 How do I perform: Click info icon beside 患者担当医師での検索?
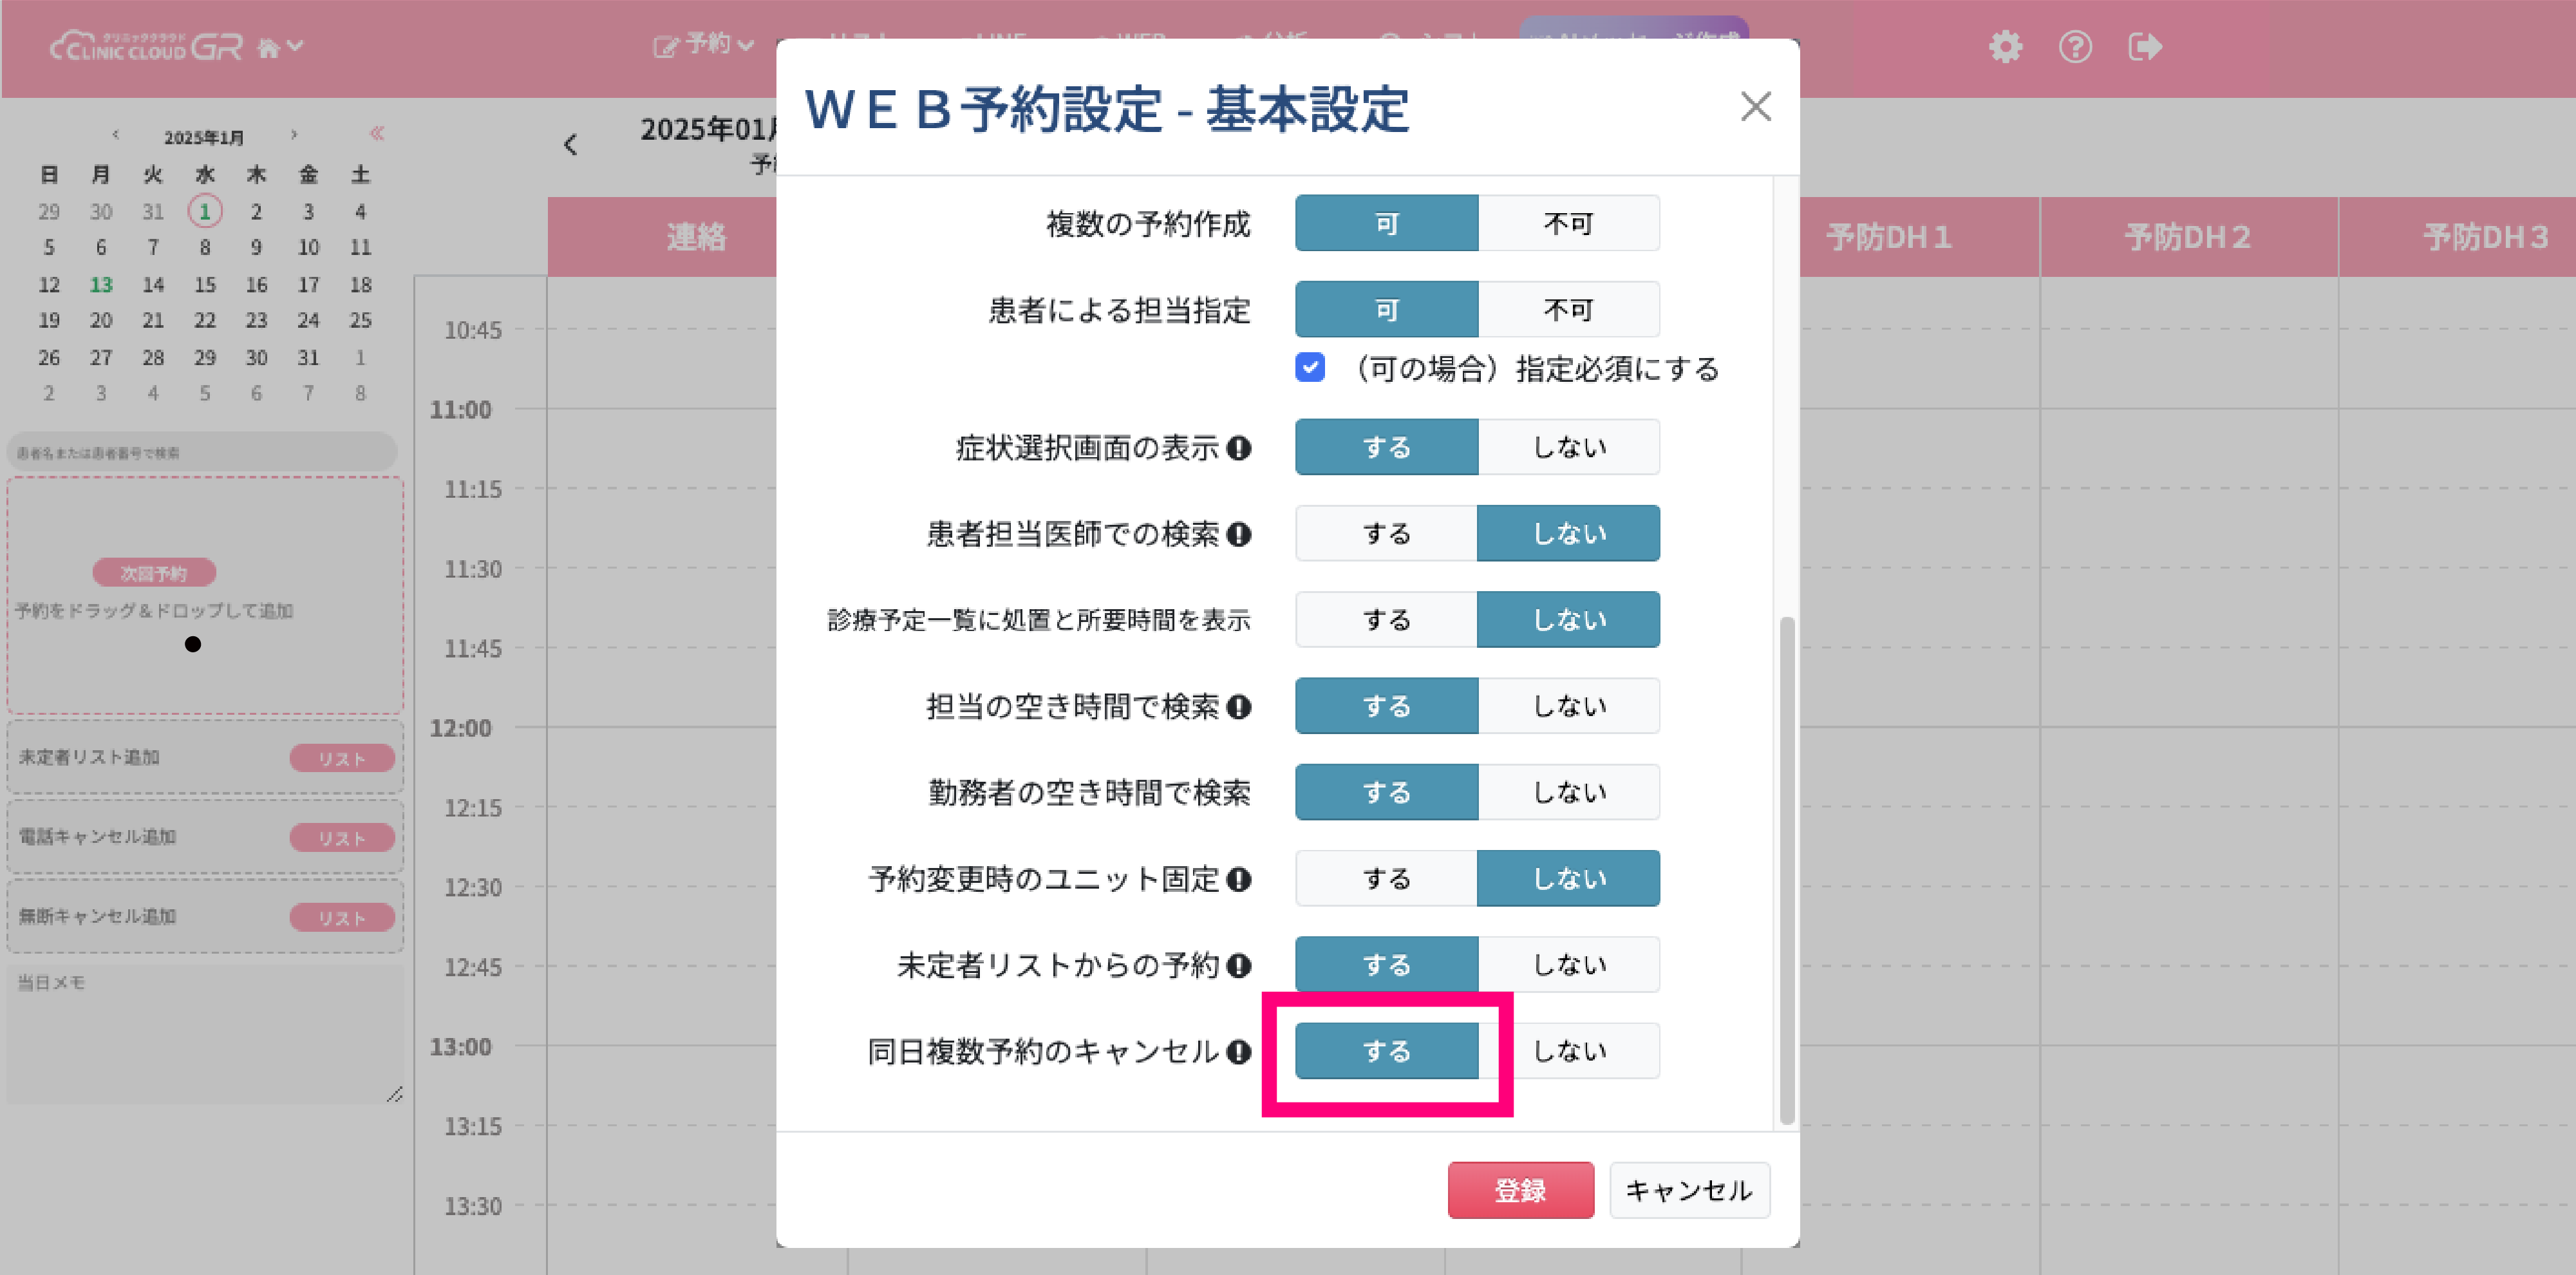point(1239,534)
